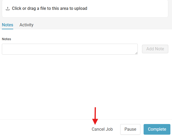The image size is (172, 136).
Task: Select the dashed file upload drop zone
Action: tap(85, 9)
